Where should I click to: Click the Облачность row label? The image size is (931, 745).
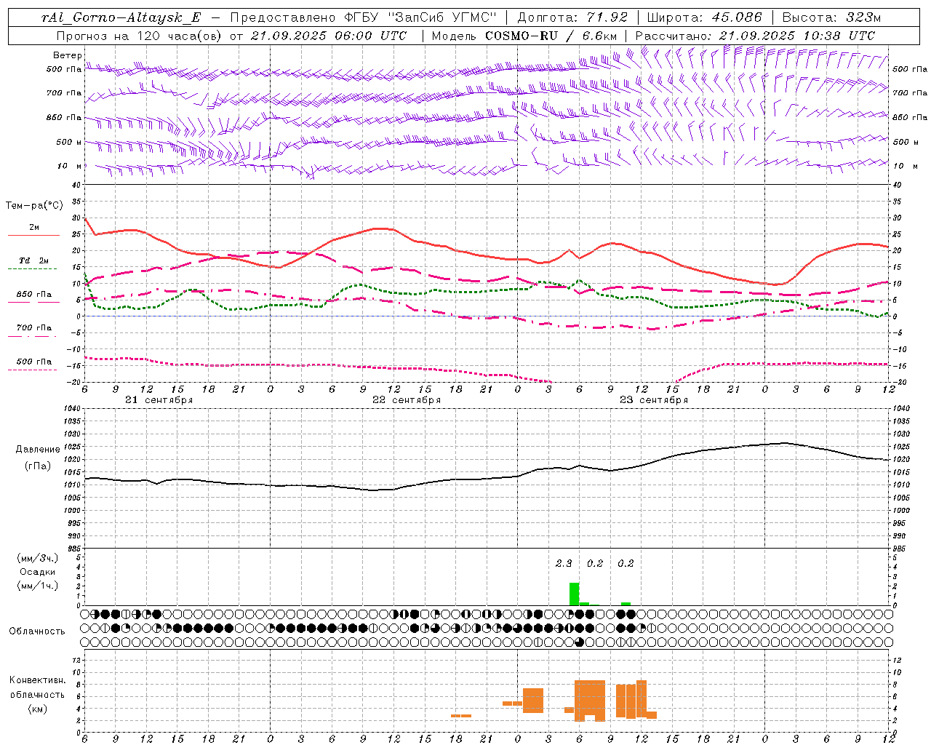pyautogui.click(x=37, y=631)
